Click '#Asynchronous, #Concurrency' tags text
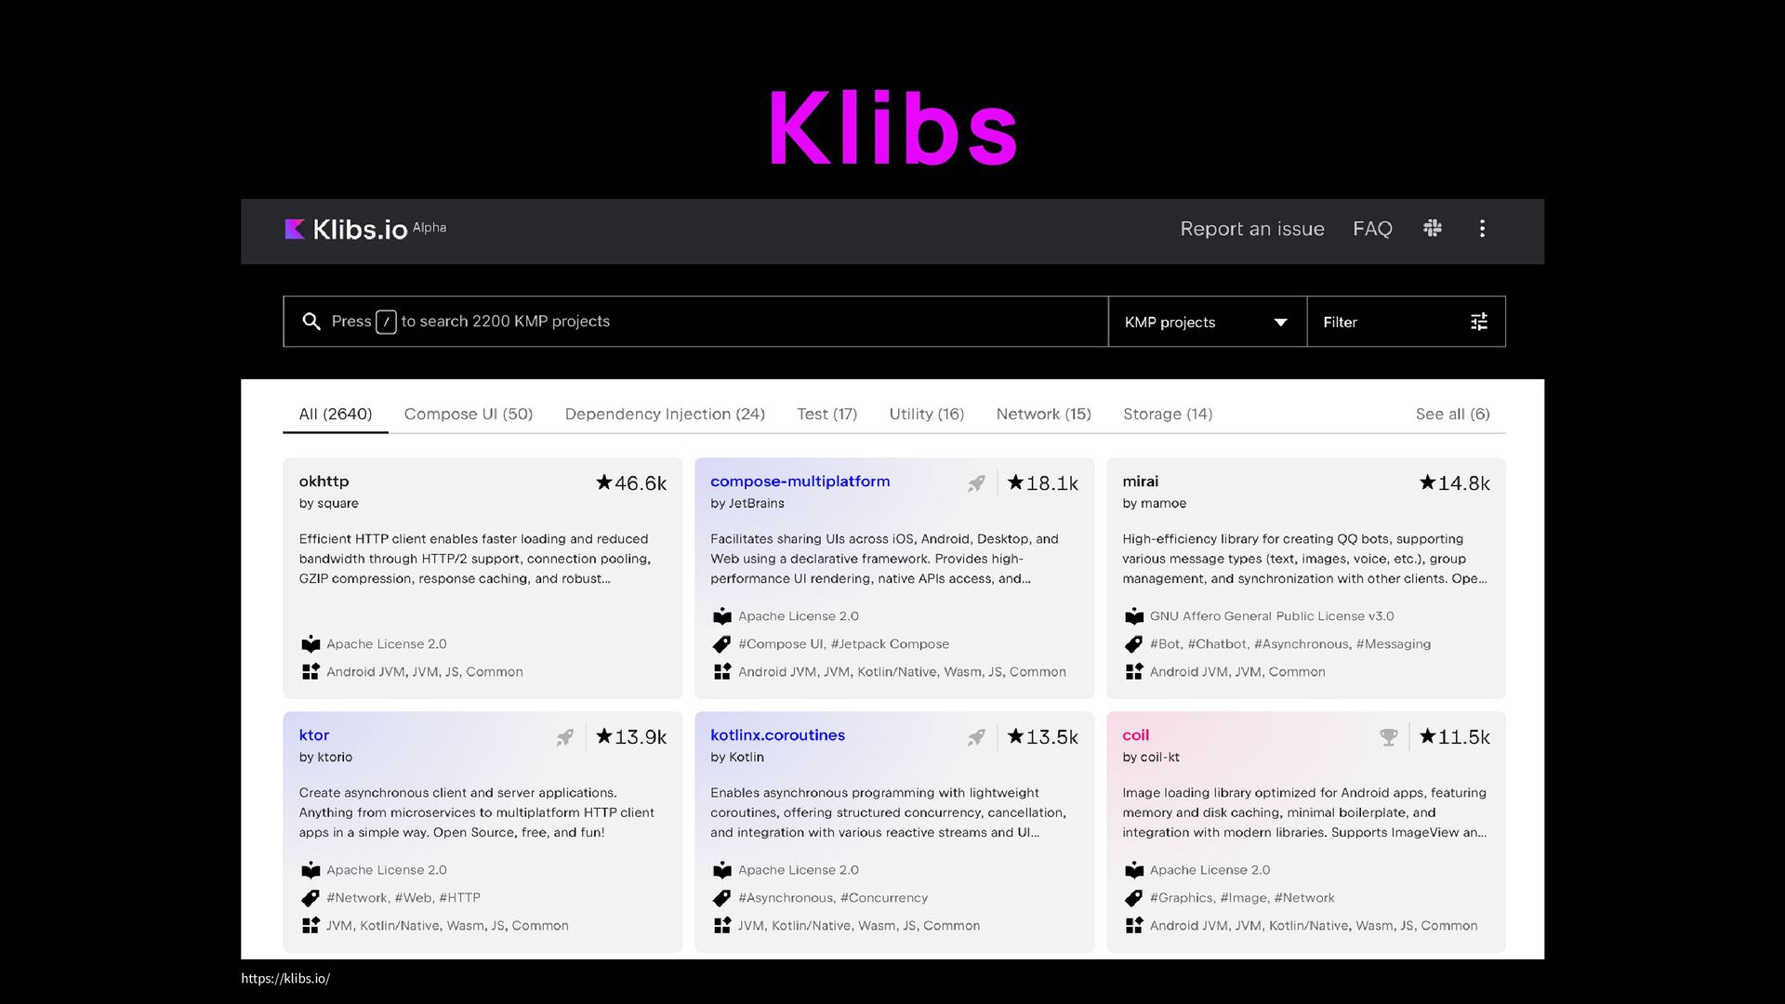1785x1004 pixels. point(833,898)
